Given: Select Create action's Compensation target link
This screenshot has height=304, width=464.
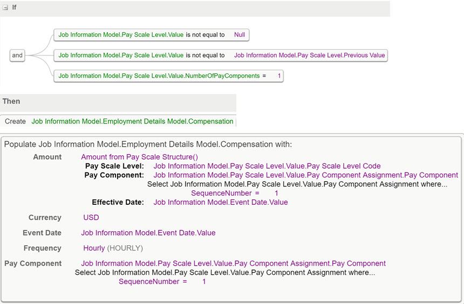Looking at the screenshot, I should 132,121.
